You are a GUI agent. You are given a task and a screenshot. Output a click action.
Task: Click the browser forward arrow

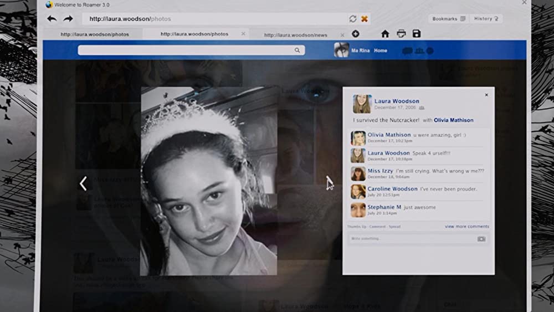click(68, 19)
